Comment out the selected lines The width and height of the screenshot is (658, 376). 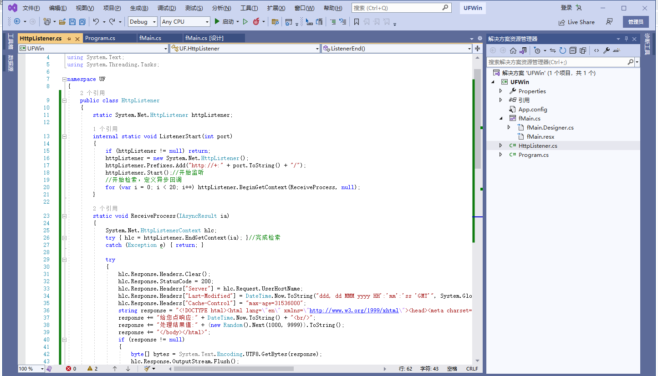point(333,21)
